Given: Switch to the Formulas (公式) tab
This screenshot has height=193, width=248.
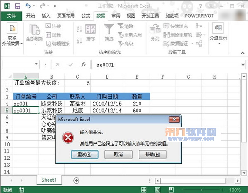Looking at the screenshot, I should point(86,16).
